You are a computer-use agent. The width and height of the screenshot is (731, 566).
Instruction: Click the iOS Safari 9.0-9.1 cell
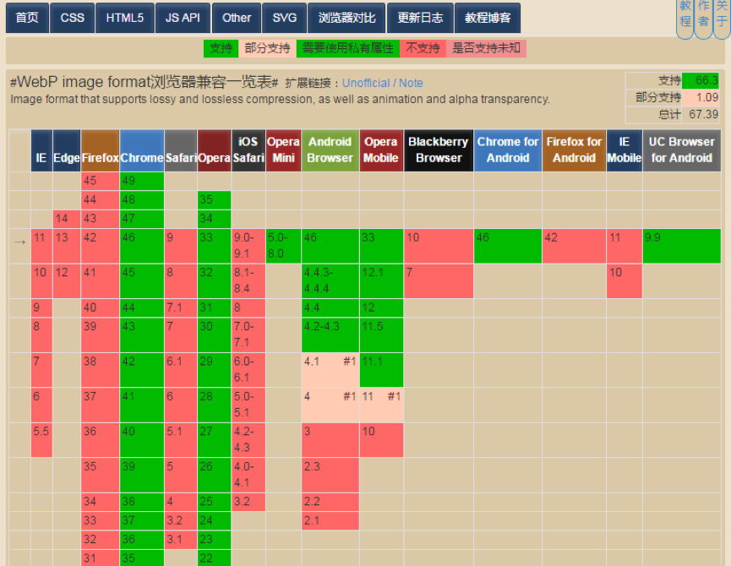coord(248,246)
